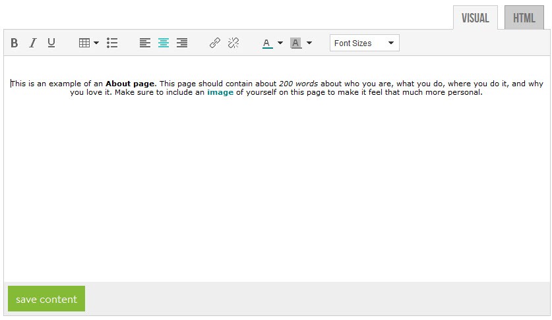The width and height of the screenshot is (552, 320).
Task: Click the insert table icon
Action: (84, 43)
